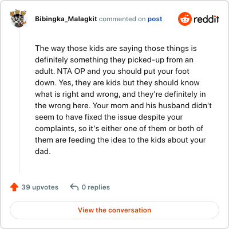Screen dimensions: 229x229
Task: Click the reddit wordmark text
Action: tap(206, 19)
